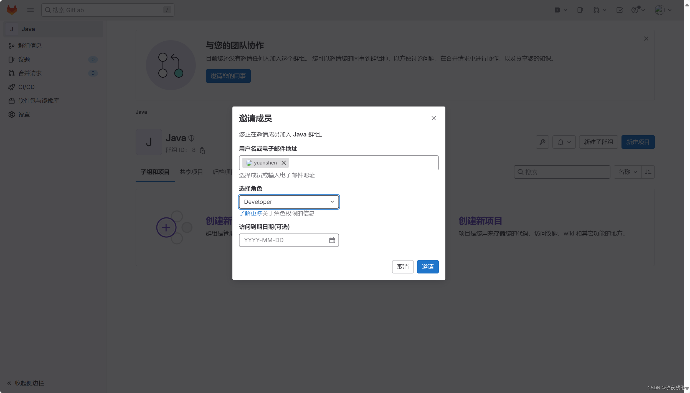Viewport: 690px width, 393px height.
Task: Click the yuanshen user token
Action: 265,163
